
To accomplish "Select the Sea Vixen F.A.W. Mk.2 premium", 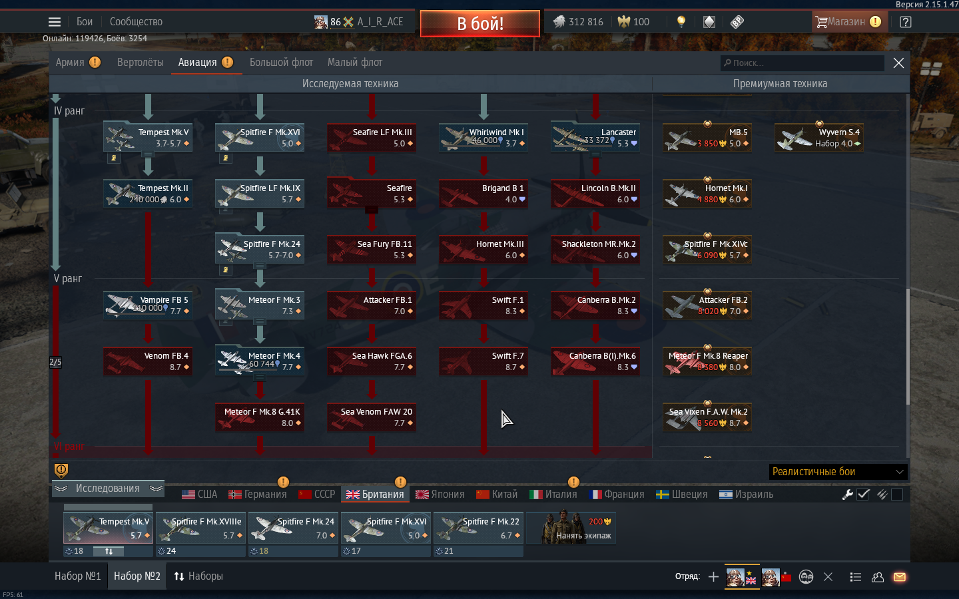I will (707, 417).
